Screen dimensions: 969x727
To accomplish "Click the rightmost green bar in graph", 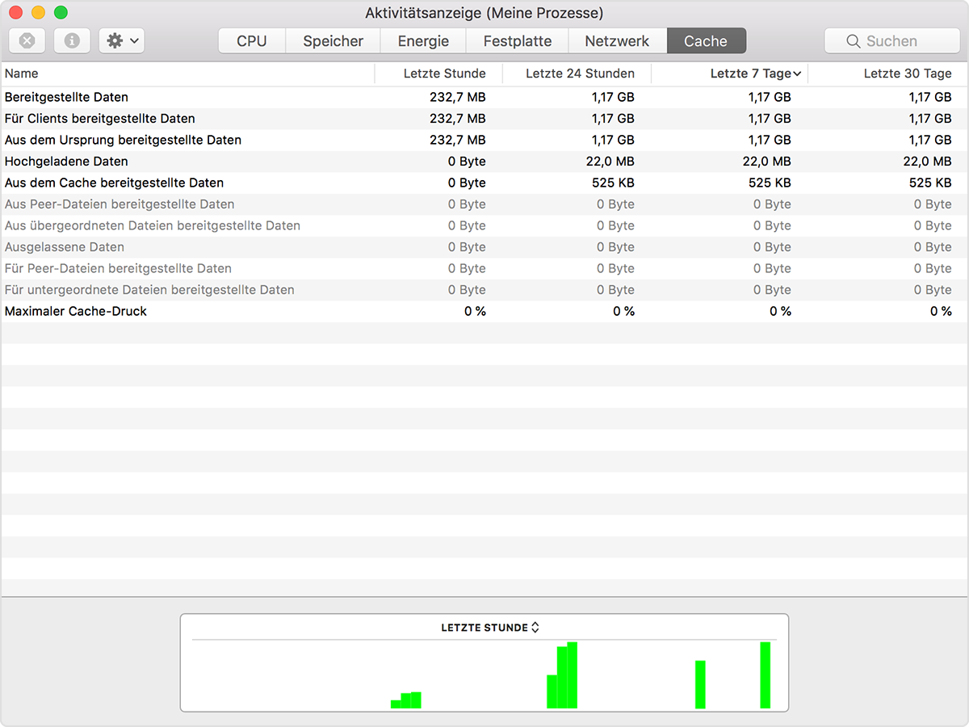I will click(765, 675).
